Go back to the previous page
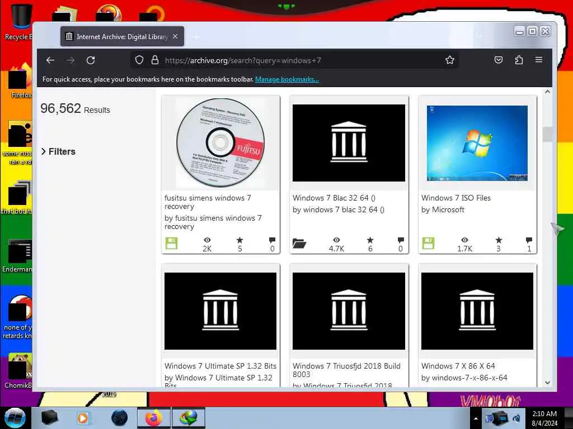This screenshot has height=429, width=573. [x=50, y=60]
